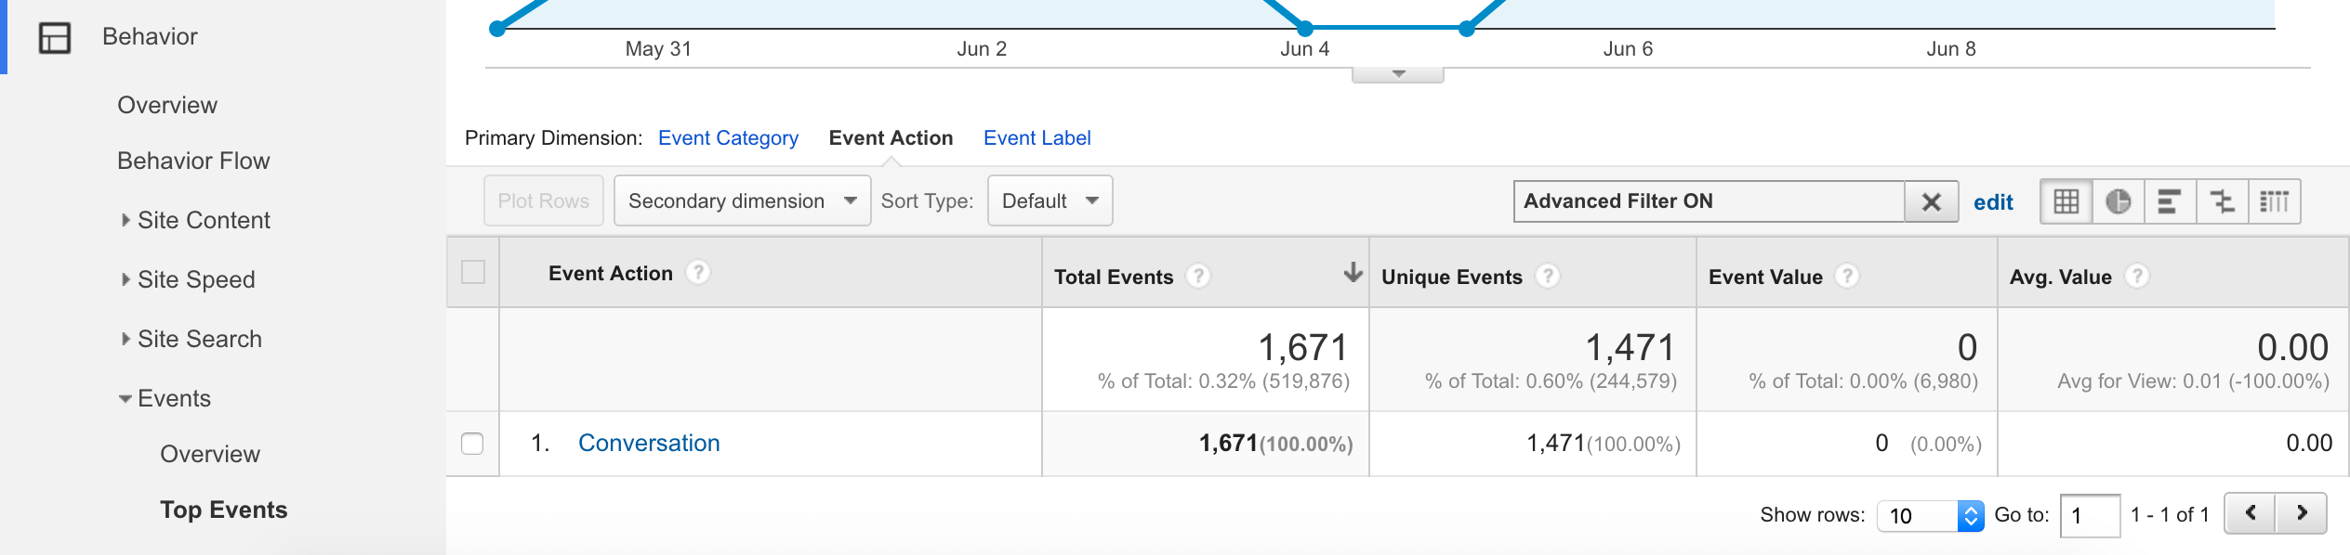Go to the next page of results
Image resolution: width=2350 pixels, height=555 pixels.
(2301, 513)
